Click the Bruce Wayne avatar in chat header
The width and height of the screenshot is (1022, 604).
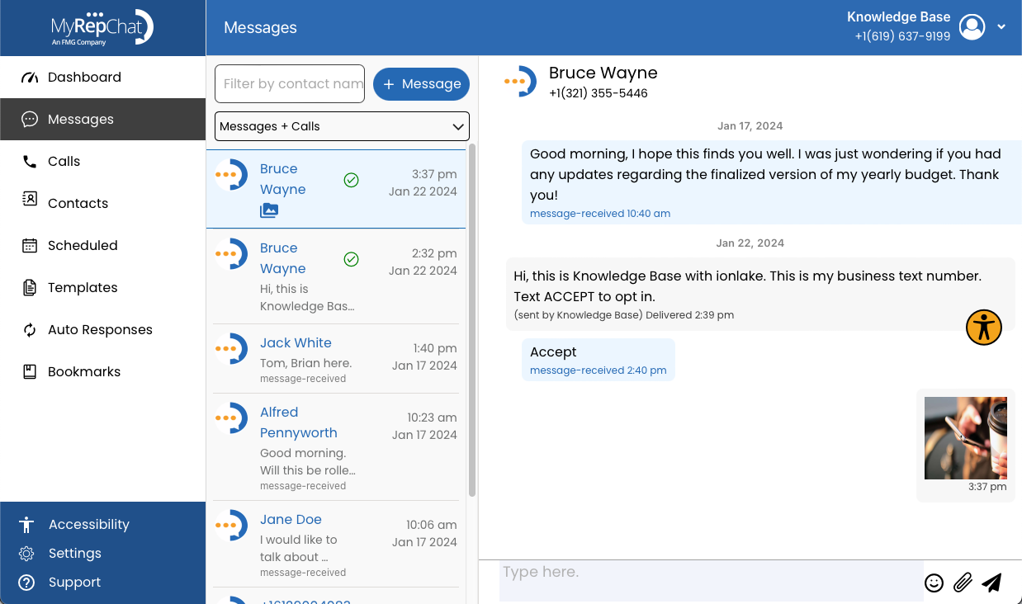point(520,81)
